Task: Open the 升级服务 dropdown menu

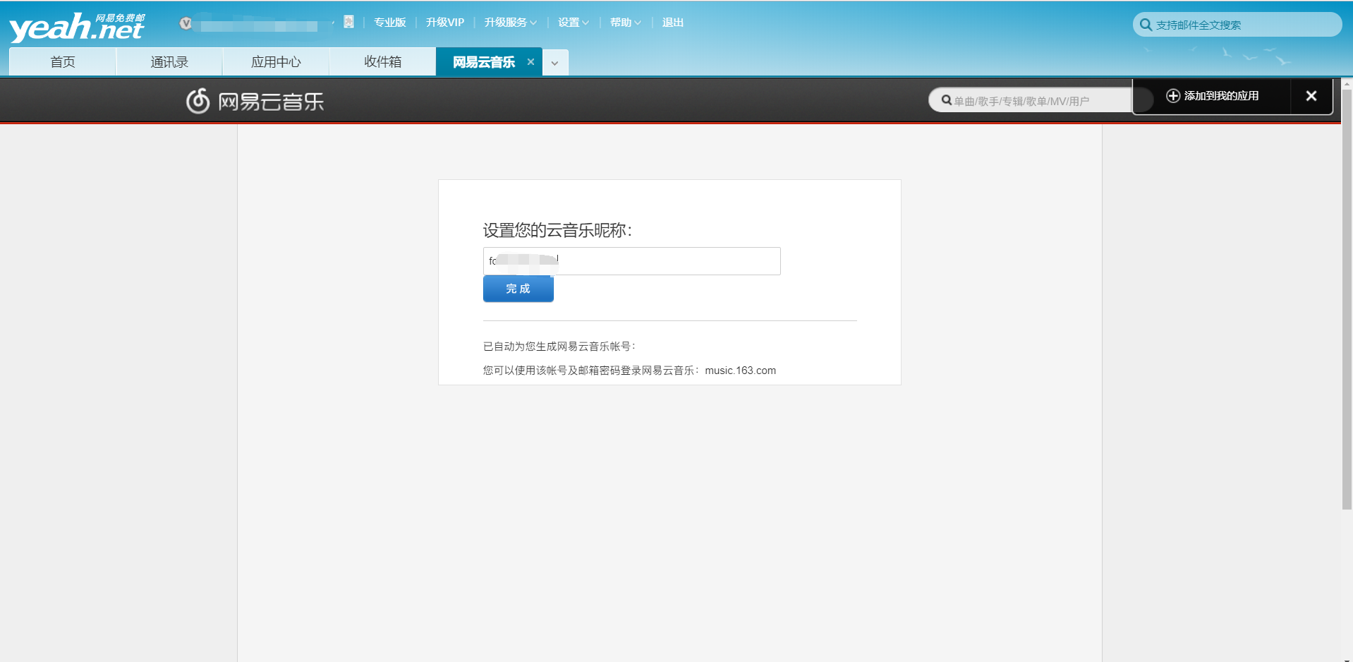Action: [x=511, y=23]
